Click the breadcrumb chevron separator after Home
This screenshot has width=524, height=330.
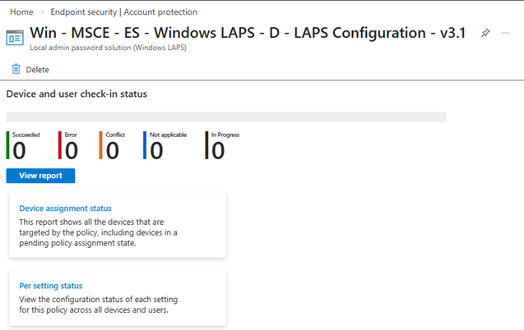tap(39, 12)
